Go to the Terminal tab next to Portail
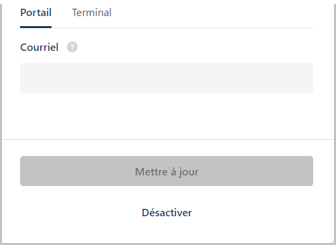Image resolution: width=336 pixels, height=245 pixels. click(92, 13)
